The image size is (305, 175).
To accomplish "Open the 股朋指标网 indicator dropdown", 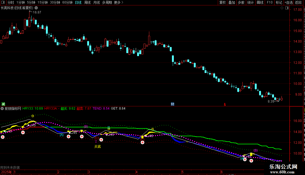I will coord(2,109).
